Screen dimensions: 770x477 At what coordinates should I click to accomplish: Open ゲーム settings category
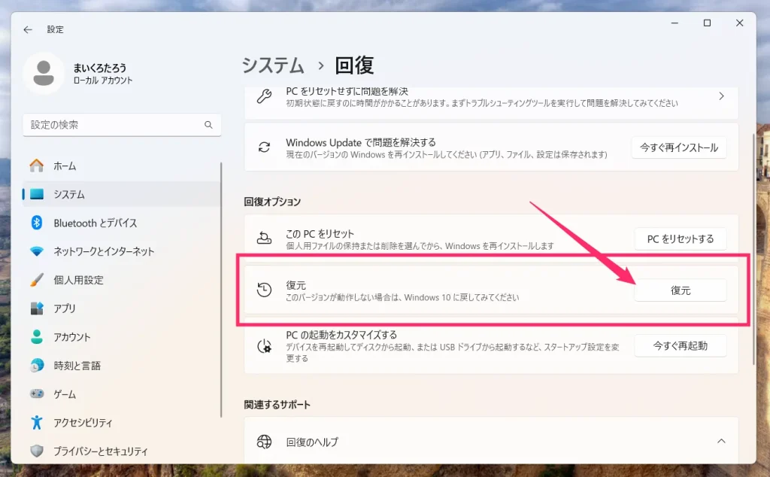pos(121,393)
